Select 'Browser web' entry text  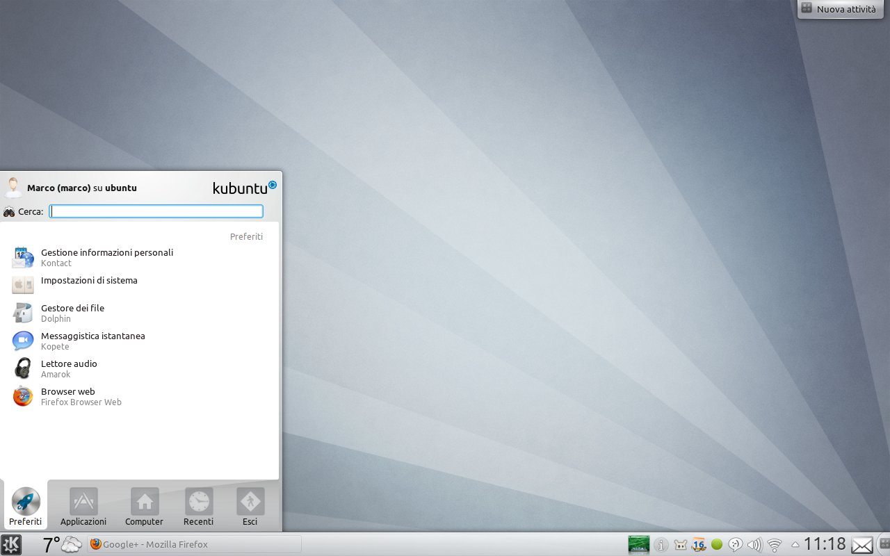tap(68, 391)
